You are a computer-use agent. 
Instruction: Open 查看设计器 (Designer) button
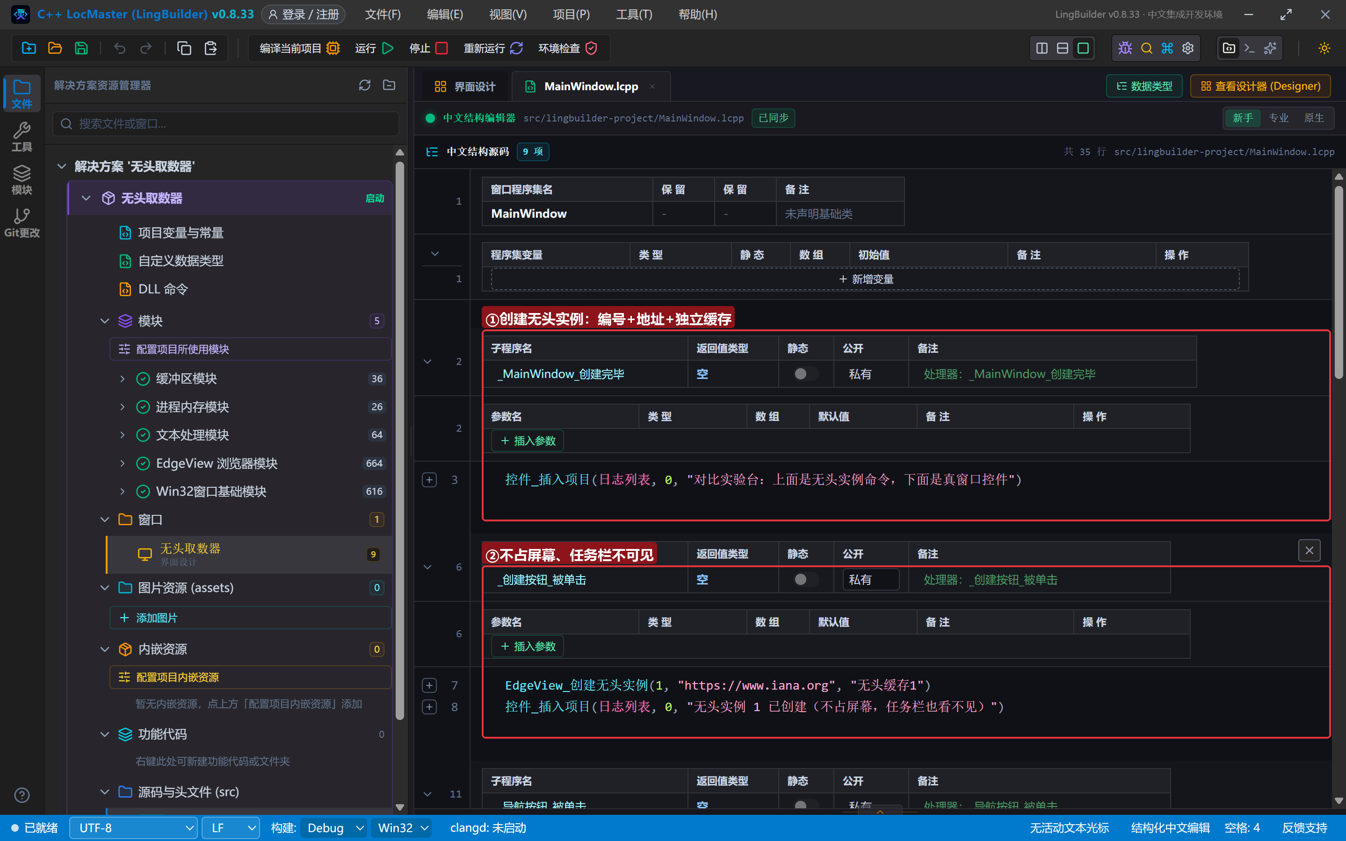click(1260, 86)
